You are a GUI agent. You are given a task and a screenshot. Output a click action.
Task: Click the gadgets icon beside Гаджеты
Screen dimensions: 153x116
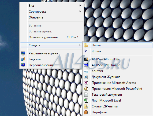pyautogui.click(x=23, y=59)
